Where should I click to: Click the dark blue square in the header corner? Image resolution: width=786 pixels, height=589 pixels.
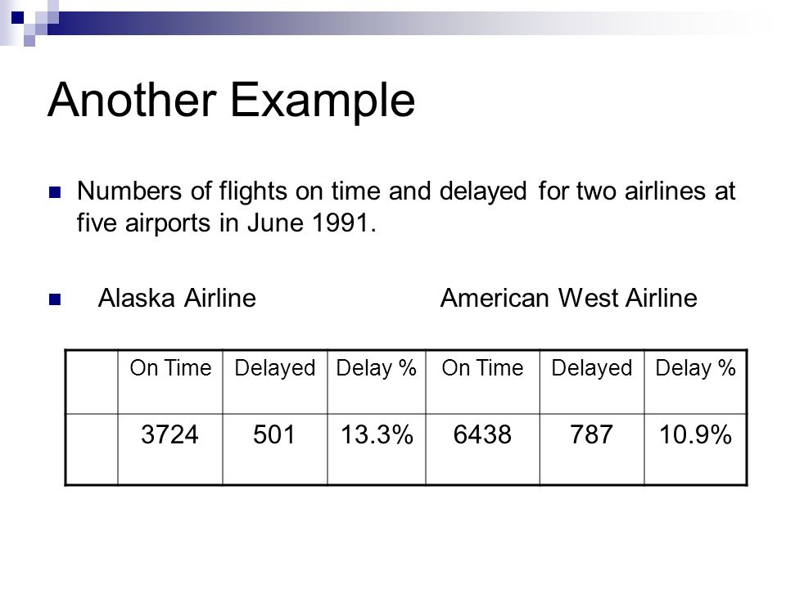(17, 18)
